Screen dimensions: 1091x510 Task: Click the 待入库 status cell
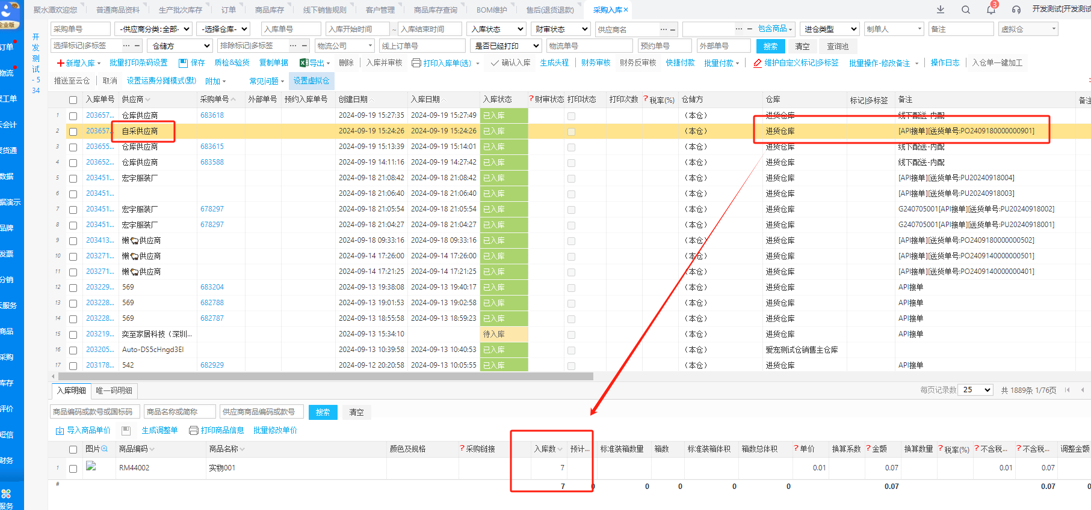[x=504, y=334]
